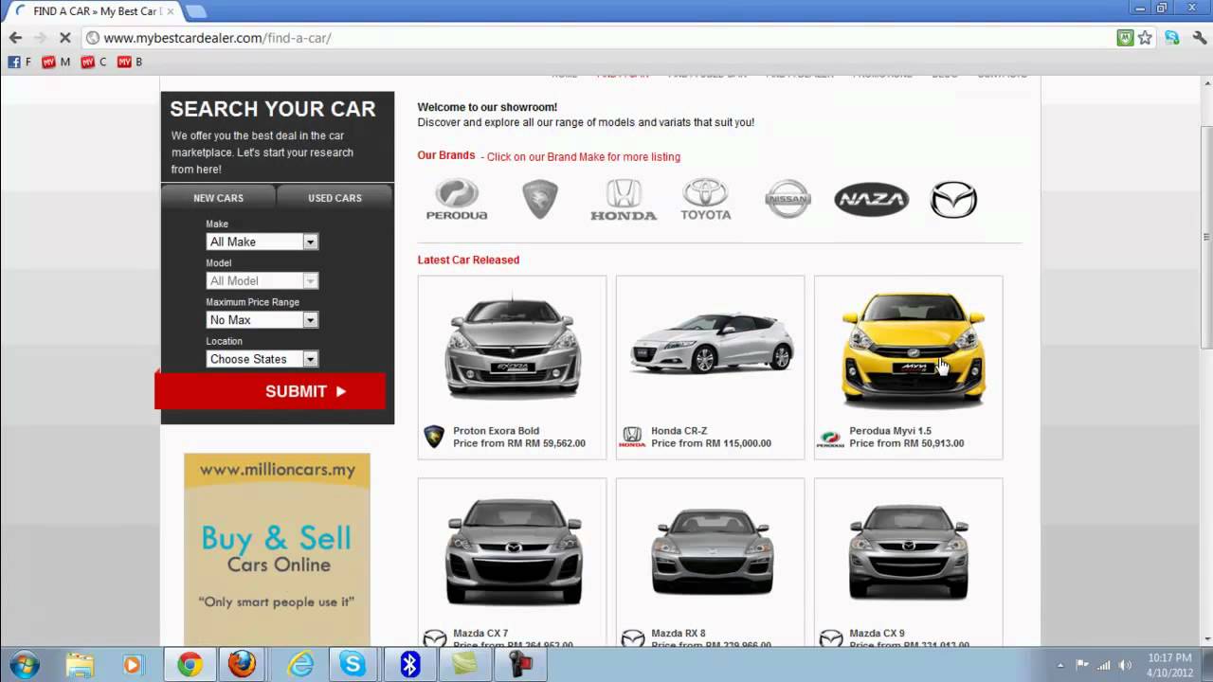Open Skype from the taskbar
This screenshot has height=682, width=1213.
click(x=353, y=665)
